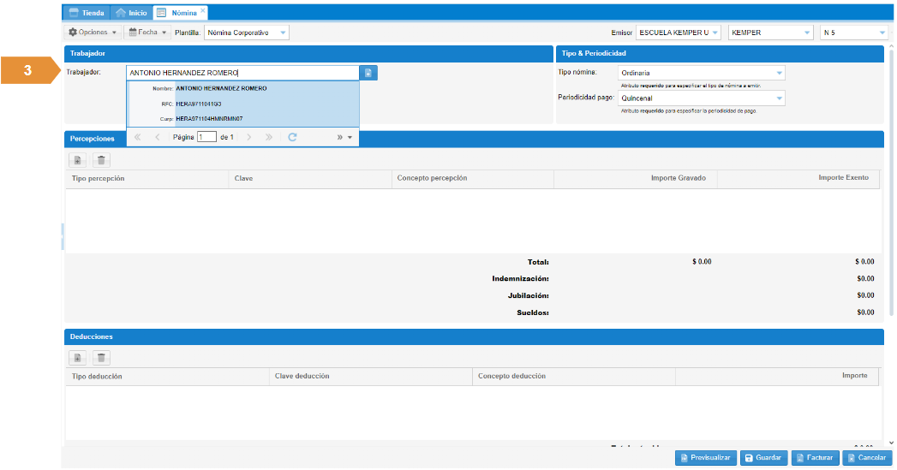Add a new row in Percepciones
Image resolution: width=897 pixels, height=470 pixels.
click(x=77, y=160)
